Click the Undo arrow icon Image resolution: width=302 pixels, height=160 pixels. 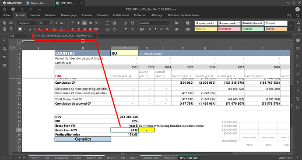click(22, 9)
